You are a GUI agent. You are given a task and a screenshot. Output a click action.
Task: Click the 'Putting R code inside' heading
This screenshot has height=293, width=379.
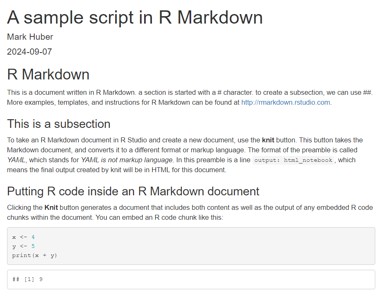[133, 191]
